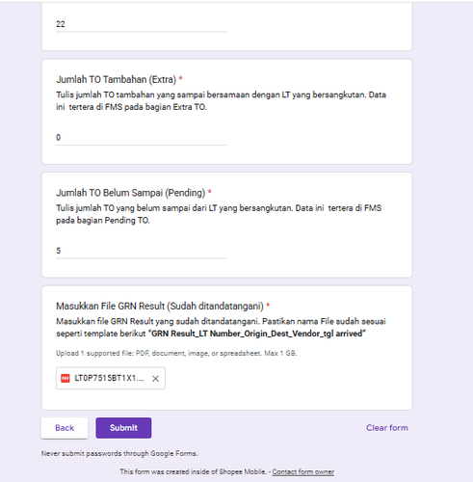Screen dimensions: 473x482
Task: Click the 'Upload 1 supported file' hint text
Action: 176,353
